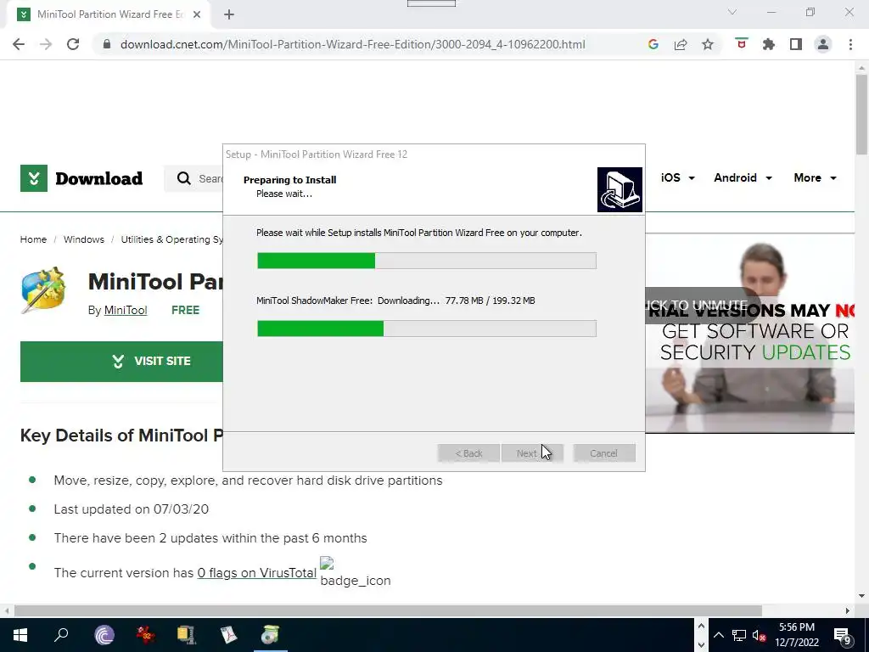Select the MiniTool Partition Wizard browser tab
The image size is (869, 652).
click(108, 14)
